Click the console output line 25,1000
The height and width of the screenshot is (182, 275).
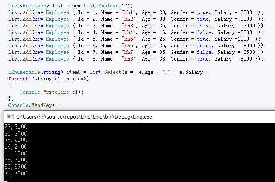pos(16,153)
